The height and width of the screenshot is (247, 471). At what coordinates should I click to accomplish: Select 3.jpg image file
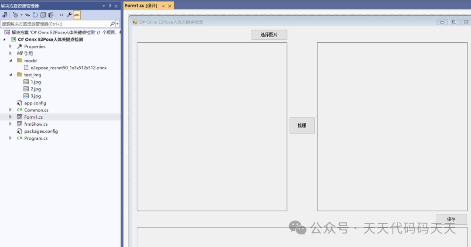[x=35, y=96]
